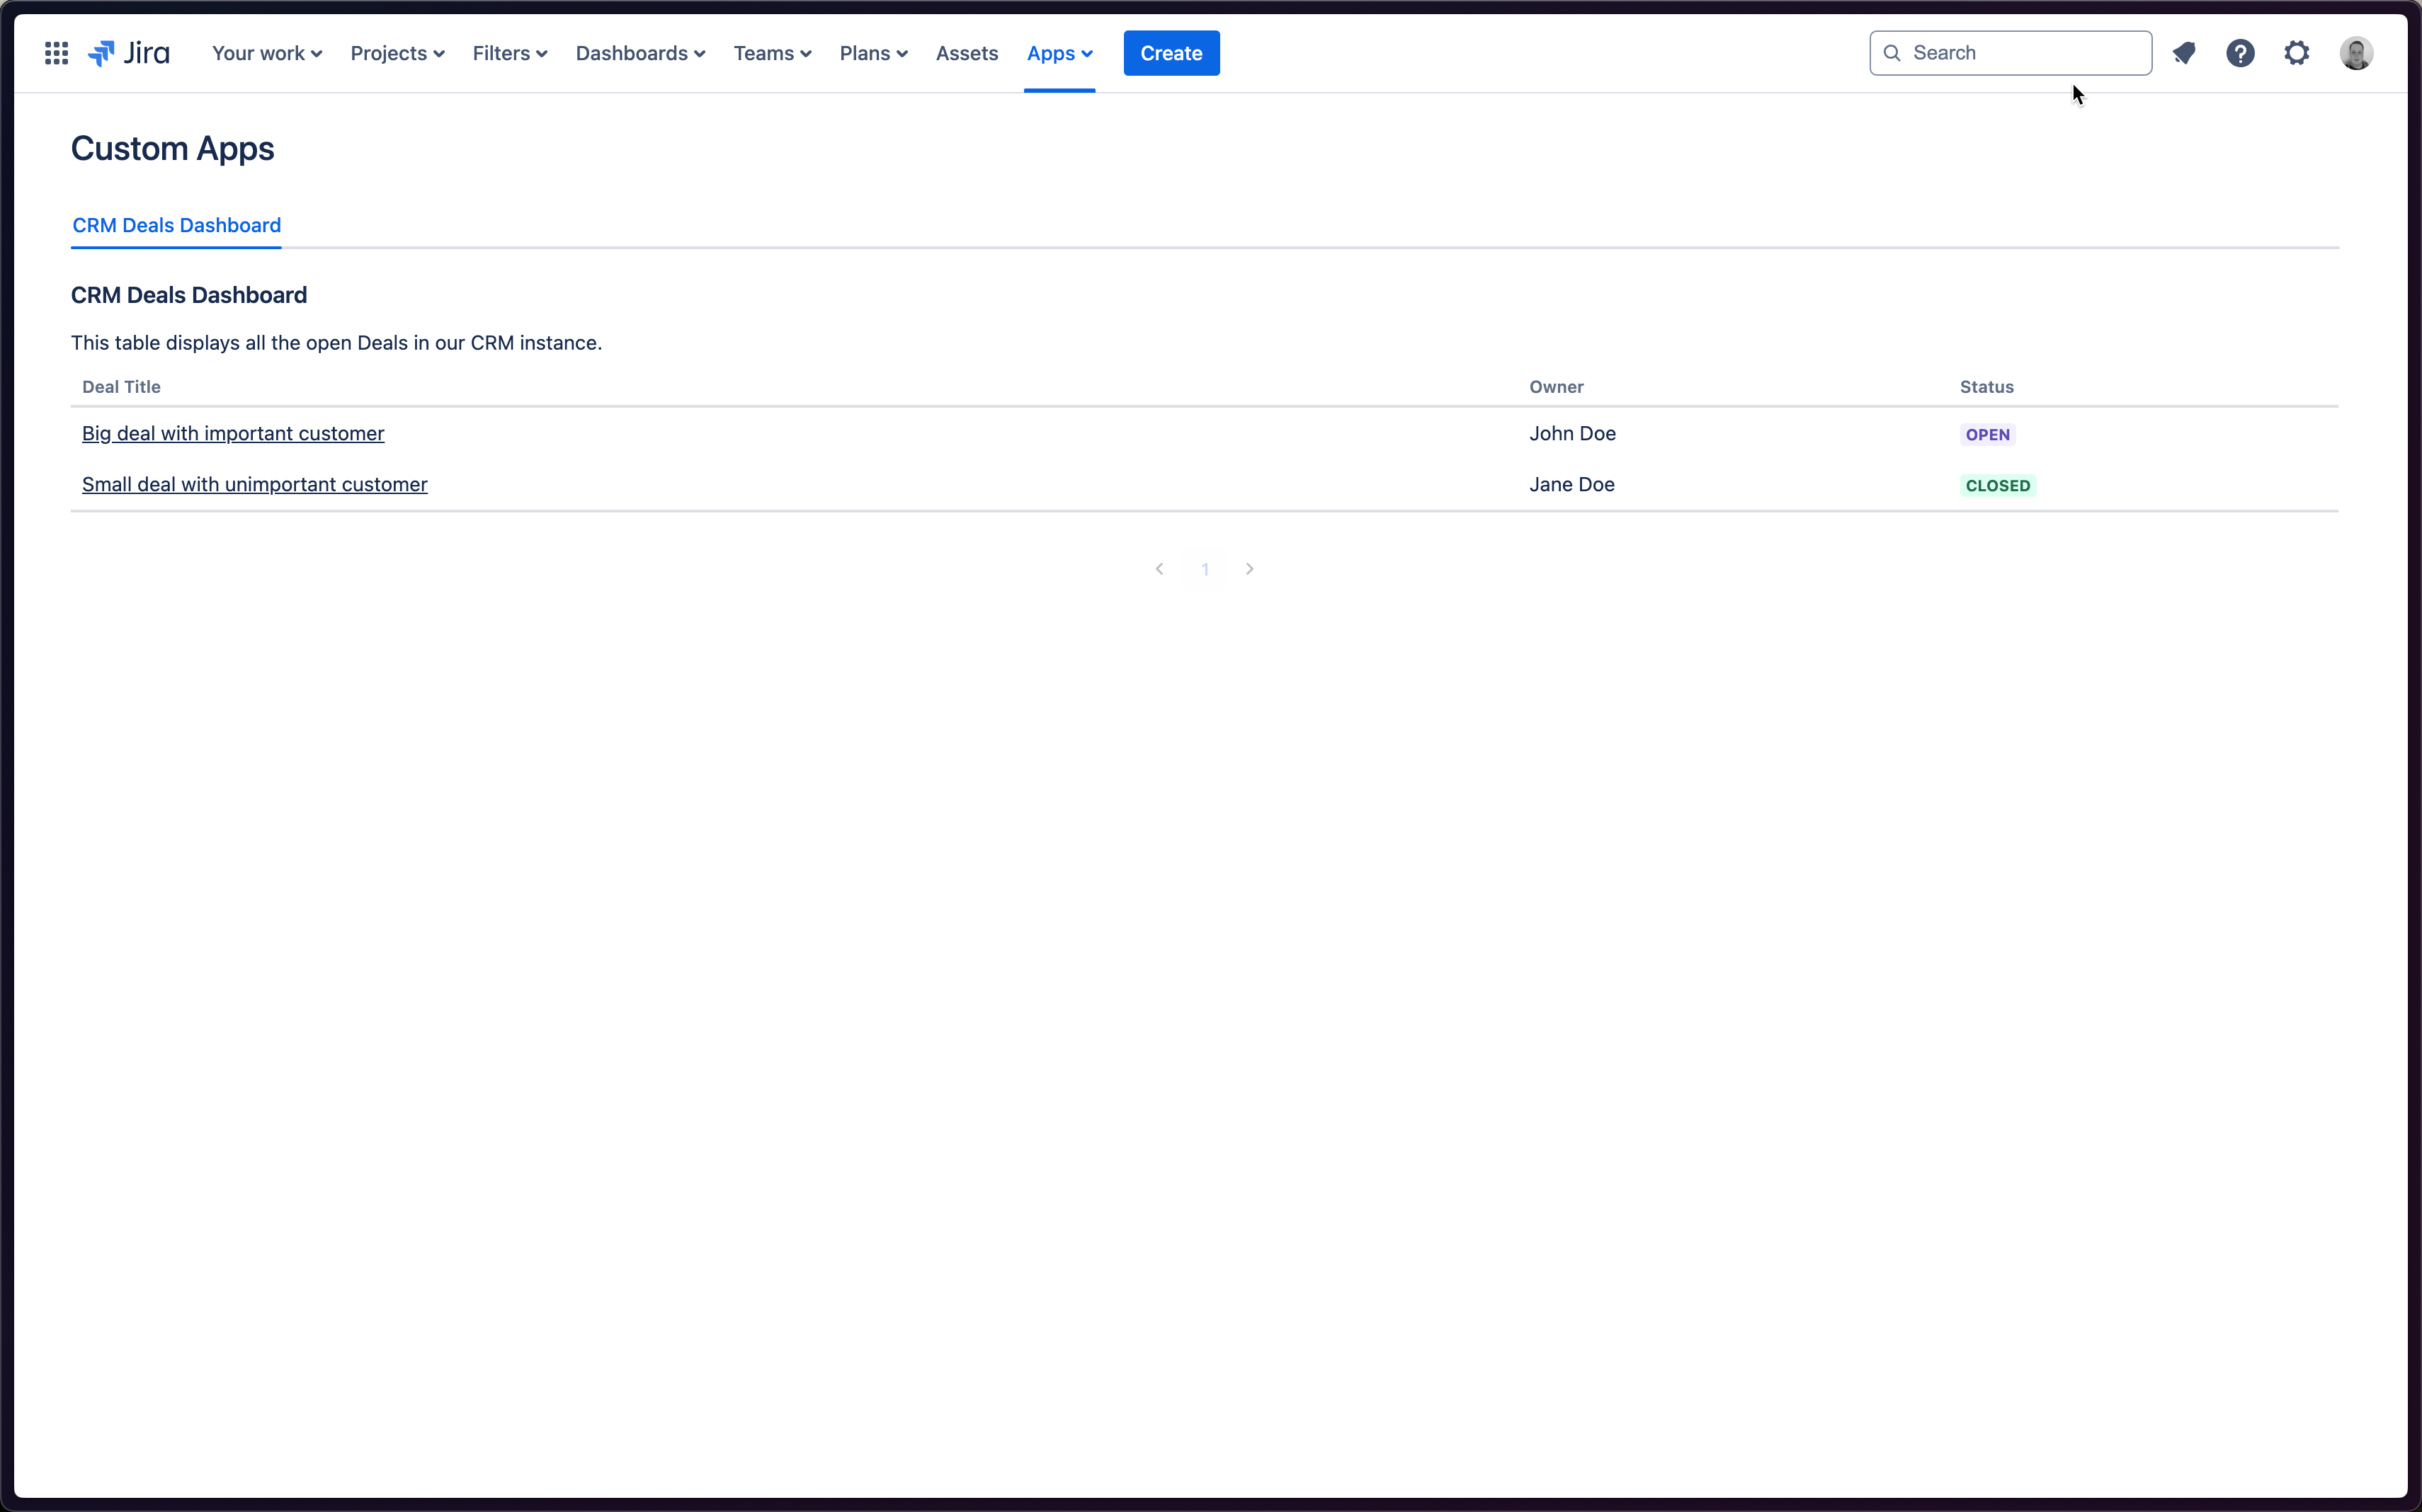
Task: Click page number 1 pagination control
Action: coord(1204,568)
